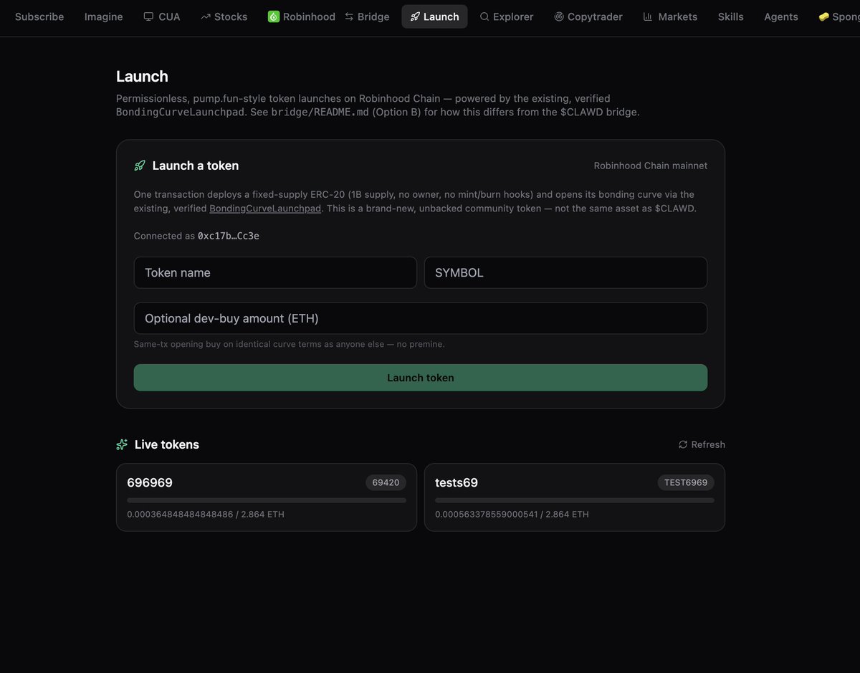Click the no premine helper text
860x673 pixels.
(290, 344)
